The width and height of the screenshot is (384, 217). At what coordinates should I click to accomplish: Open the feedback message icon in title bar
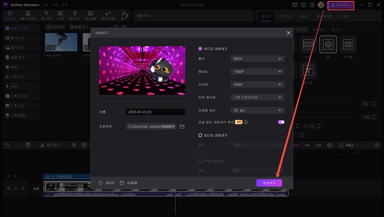tap(304, 5)
